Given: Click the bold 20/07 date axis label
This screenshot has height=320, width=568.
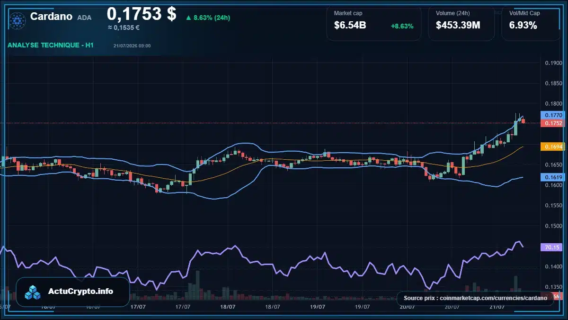Looking at the screenshot, I should 407,307.
